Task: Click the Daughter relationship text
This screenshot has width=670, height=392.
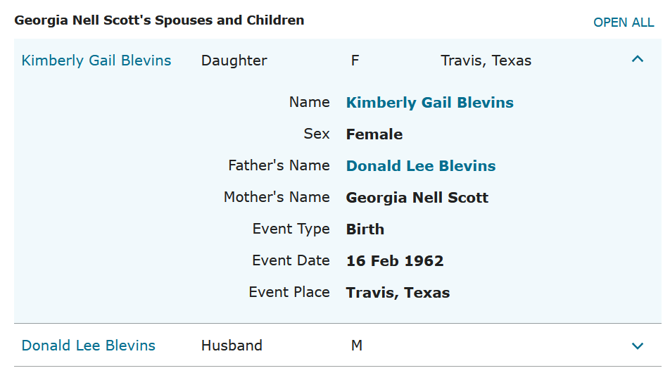Action: tap(234, 61)
